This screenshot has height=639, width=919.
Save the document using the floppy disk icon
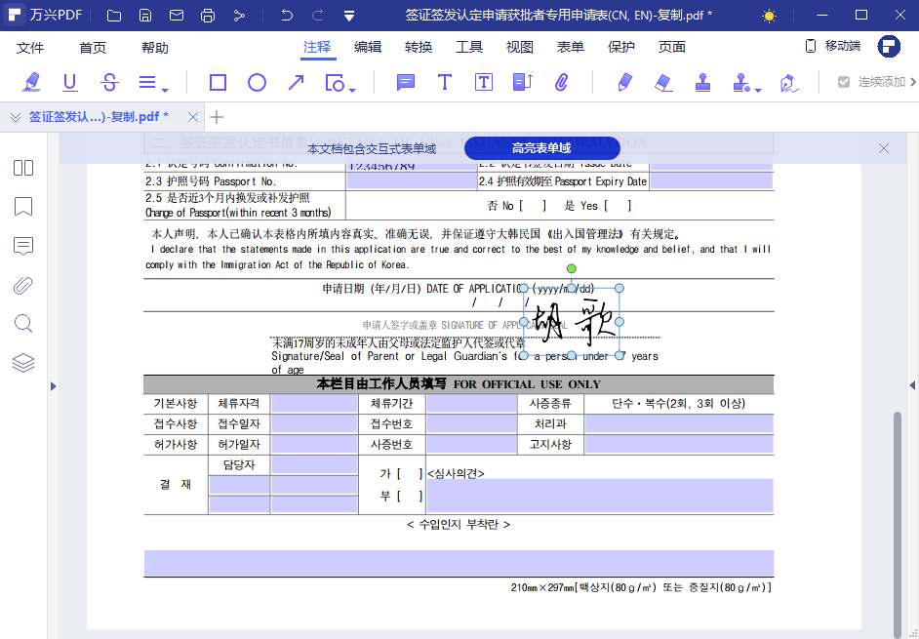pos(145,16)
